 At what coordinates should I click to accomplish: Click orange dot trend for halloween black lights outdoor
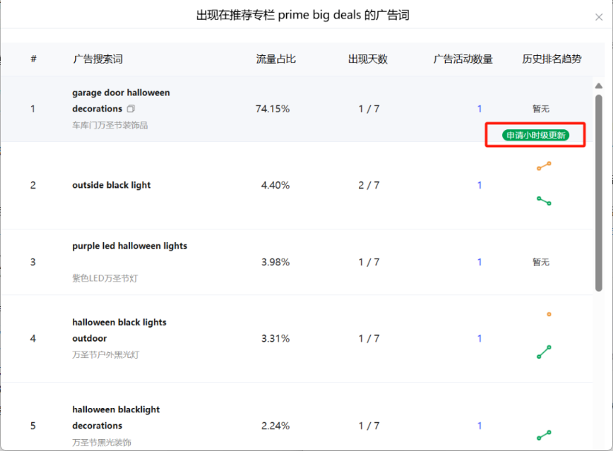pos(549,314)
